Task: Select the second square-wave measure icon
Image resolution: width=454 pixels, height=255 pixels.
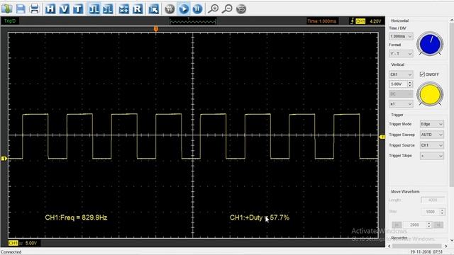Action: (x=108, y=9)
